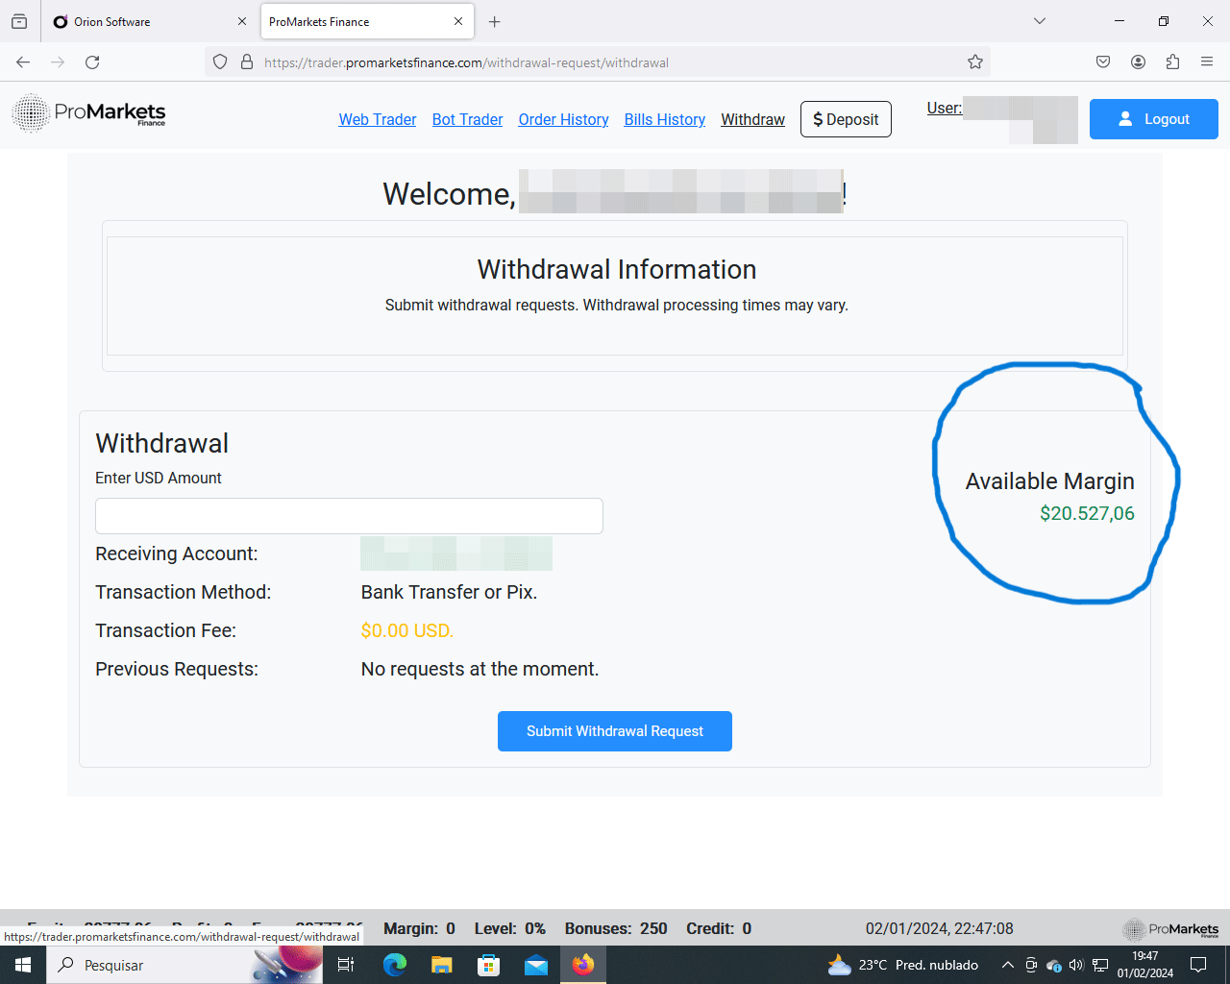Open a new browser tab
This screenshot has height=984, width=1230.
point(495,21)
